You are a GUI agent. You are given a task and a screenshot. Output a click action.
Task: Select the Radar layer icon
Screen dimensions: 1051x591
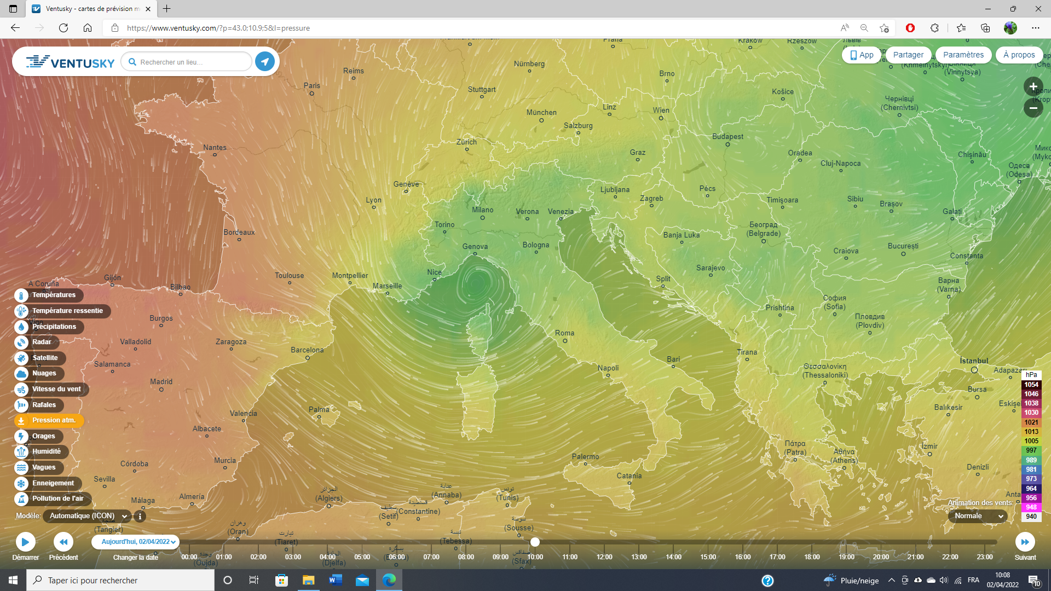(21, 343)
